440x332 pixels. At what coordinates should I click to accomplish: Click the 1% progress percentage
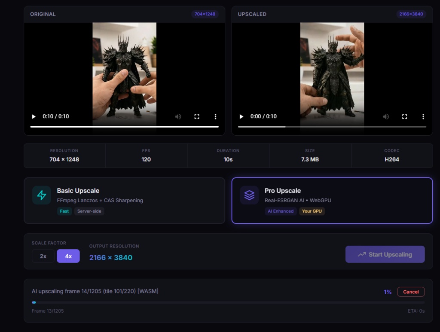point(388,292)
